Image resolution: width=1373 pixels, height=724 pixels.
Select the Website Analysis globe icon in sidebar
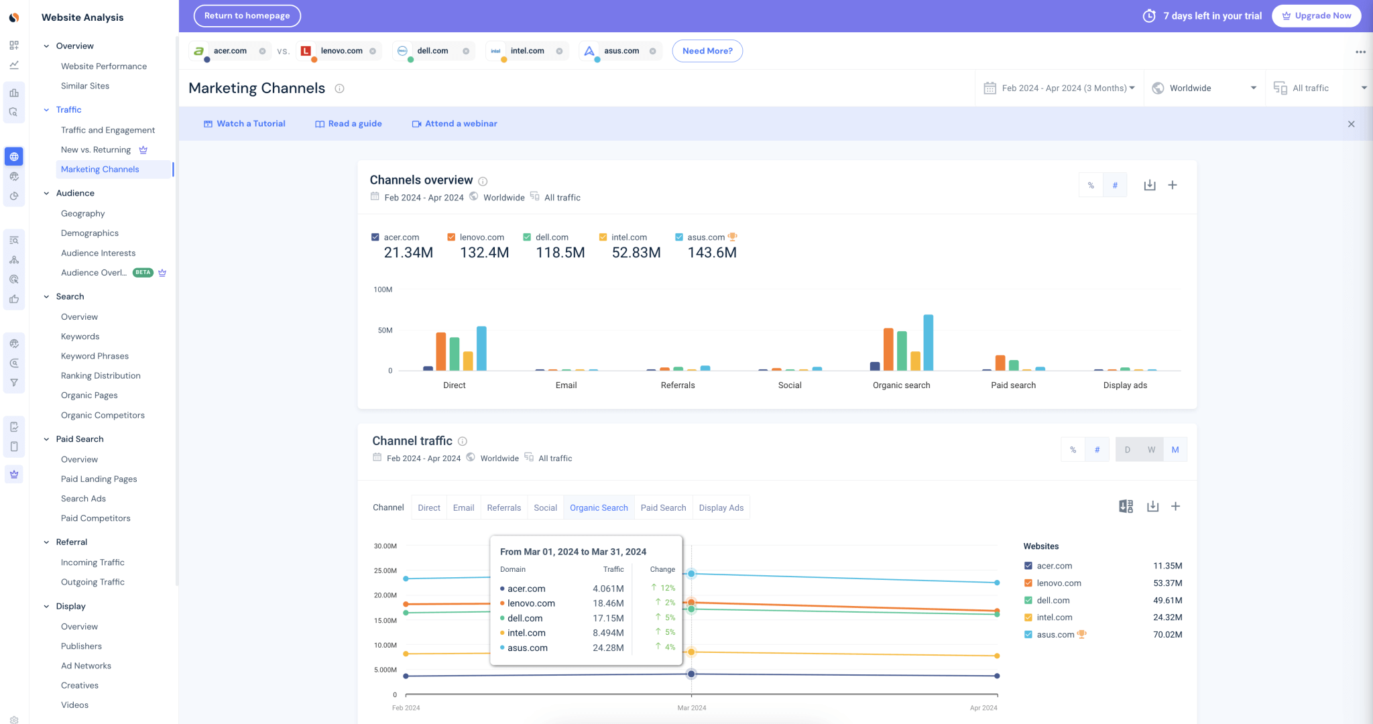[14, 156]
